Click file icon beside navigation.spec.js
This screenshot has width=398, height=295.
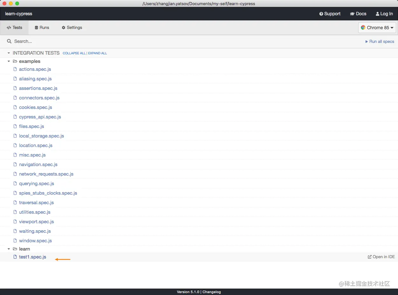point(15,164)
